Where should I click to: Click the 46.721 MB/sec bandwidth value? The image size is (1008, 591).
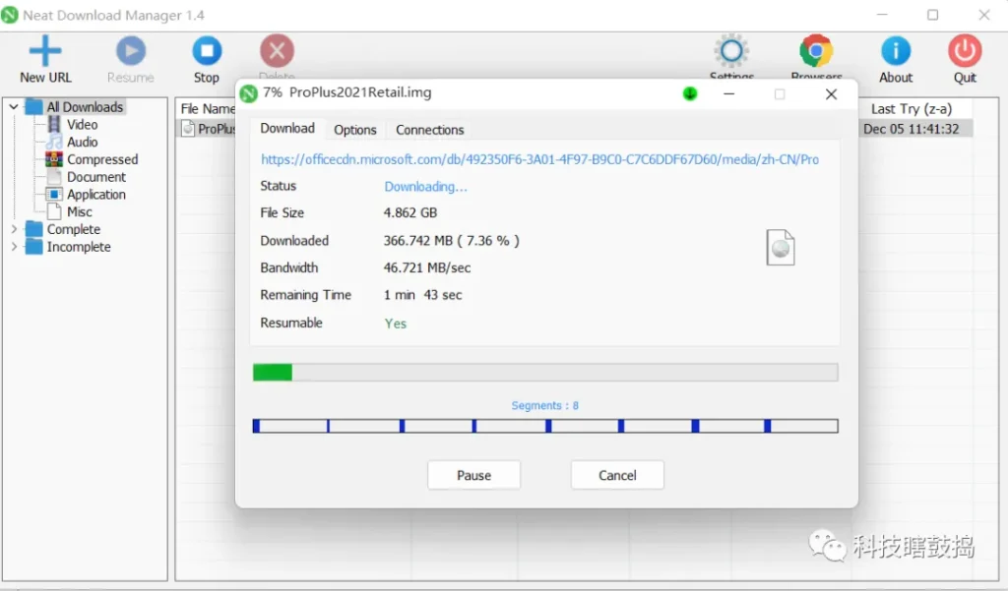click(427, 267)
